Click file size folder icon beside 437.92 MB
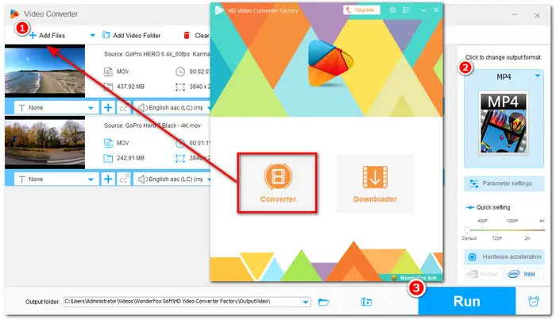Viewport: 556px width, 320px height. [x=108, y=87]
